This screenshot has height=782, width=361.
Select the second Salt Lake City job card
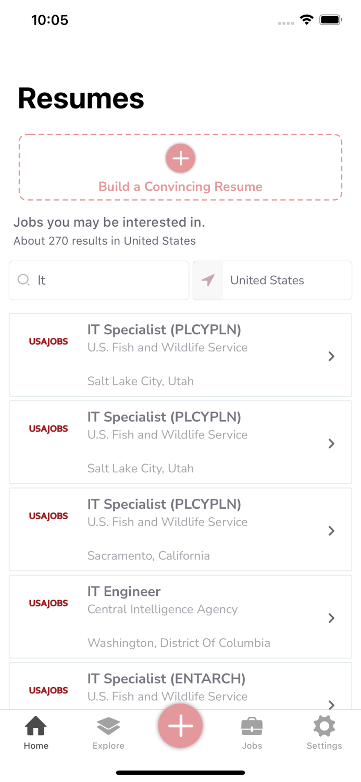180,442
